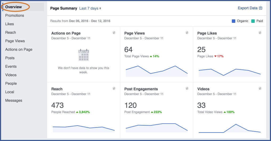Go to Likes section in sidebar
This screenshot has width=271, height=141.
(10, 24)
